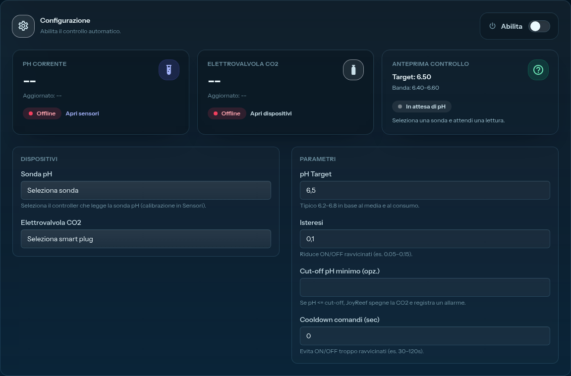Click the Offline badge under Elettrovalvola CO2
571x376 pixels.
click(x=227, y=113)
